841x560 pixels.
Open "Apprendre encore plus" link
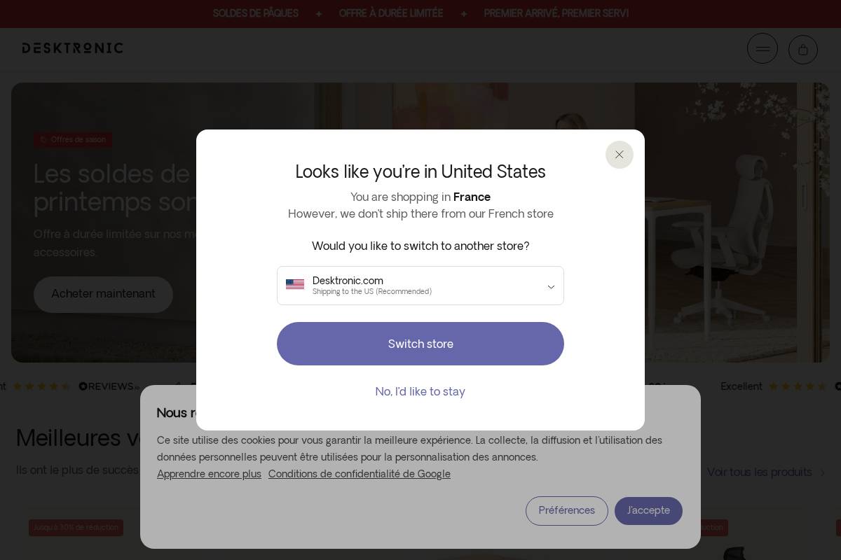coord(209,474)
